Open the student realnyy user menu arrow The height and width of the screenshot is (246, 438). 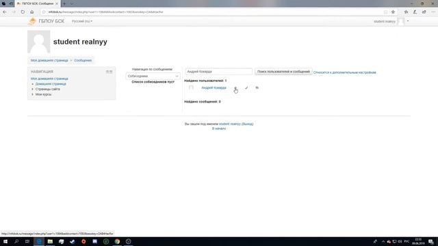408,21
